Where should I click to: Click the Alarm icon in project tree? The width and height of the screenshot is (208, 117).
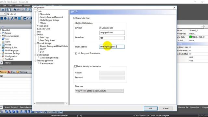click(3, 42)
